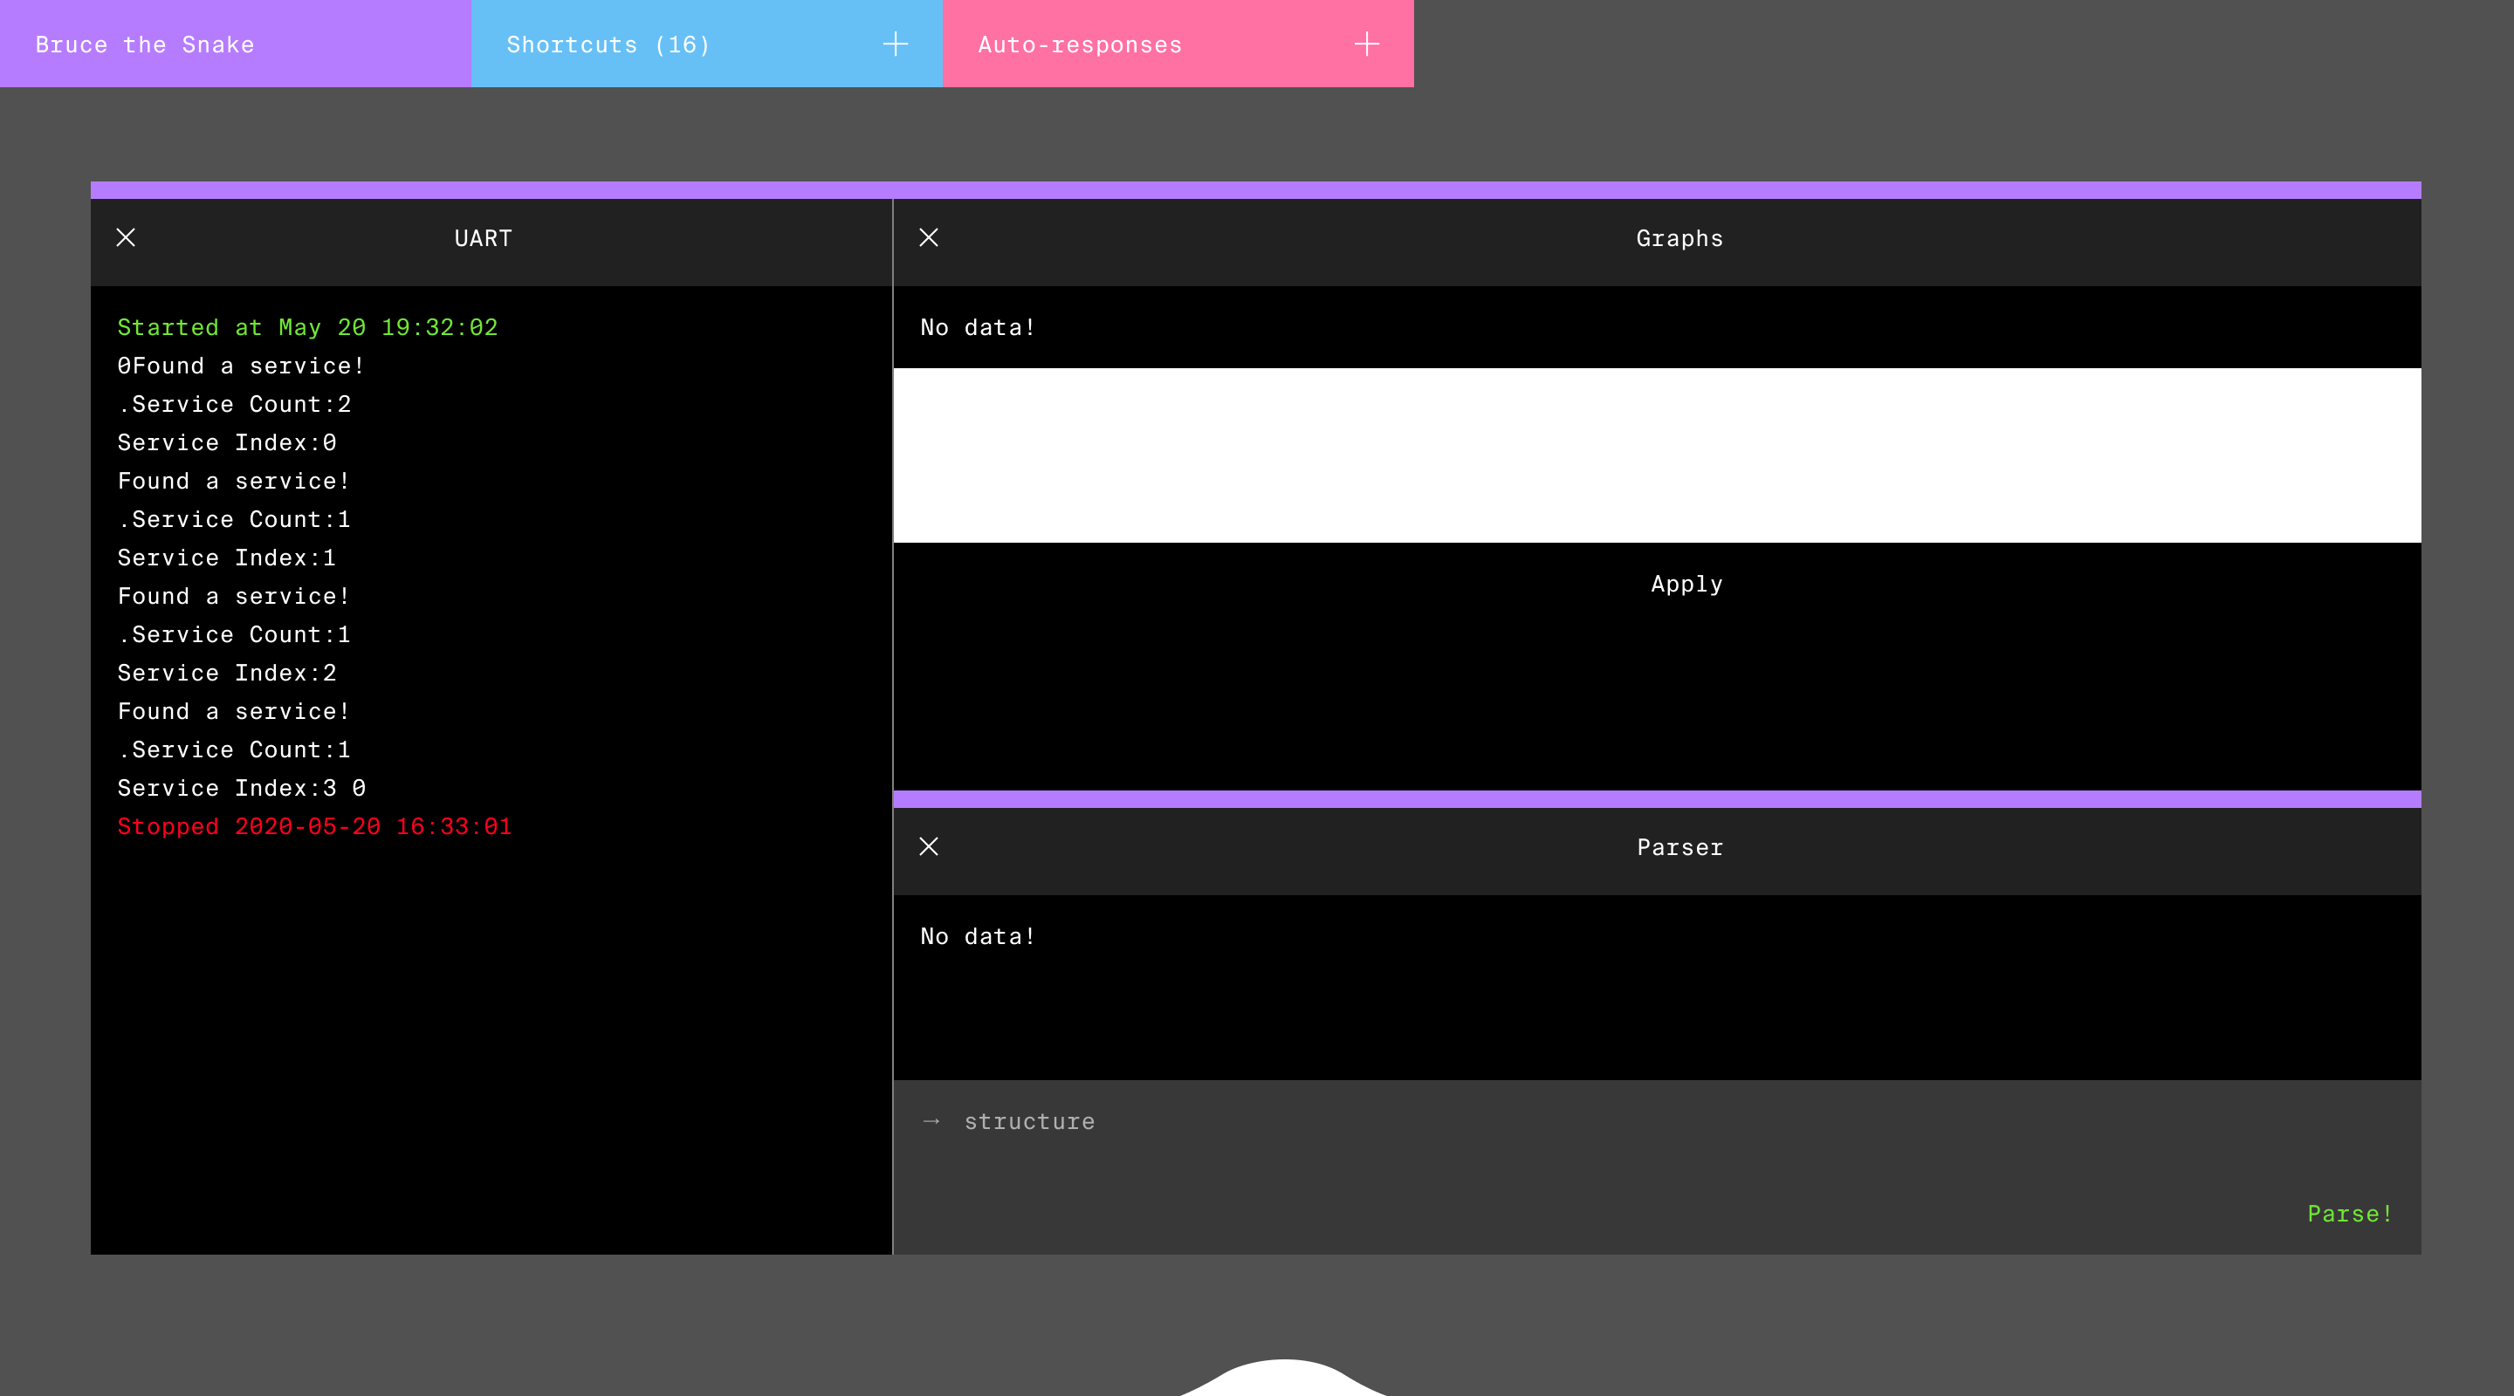Click the UART panel title
Screen dimensions: 2514x1396
(x=483, y=238)
